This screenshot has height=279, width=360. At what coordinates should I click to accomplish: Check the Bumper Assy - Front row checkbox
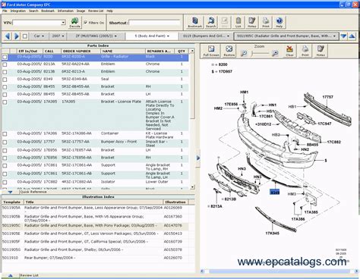(x=5, y=142)
